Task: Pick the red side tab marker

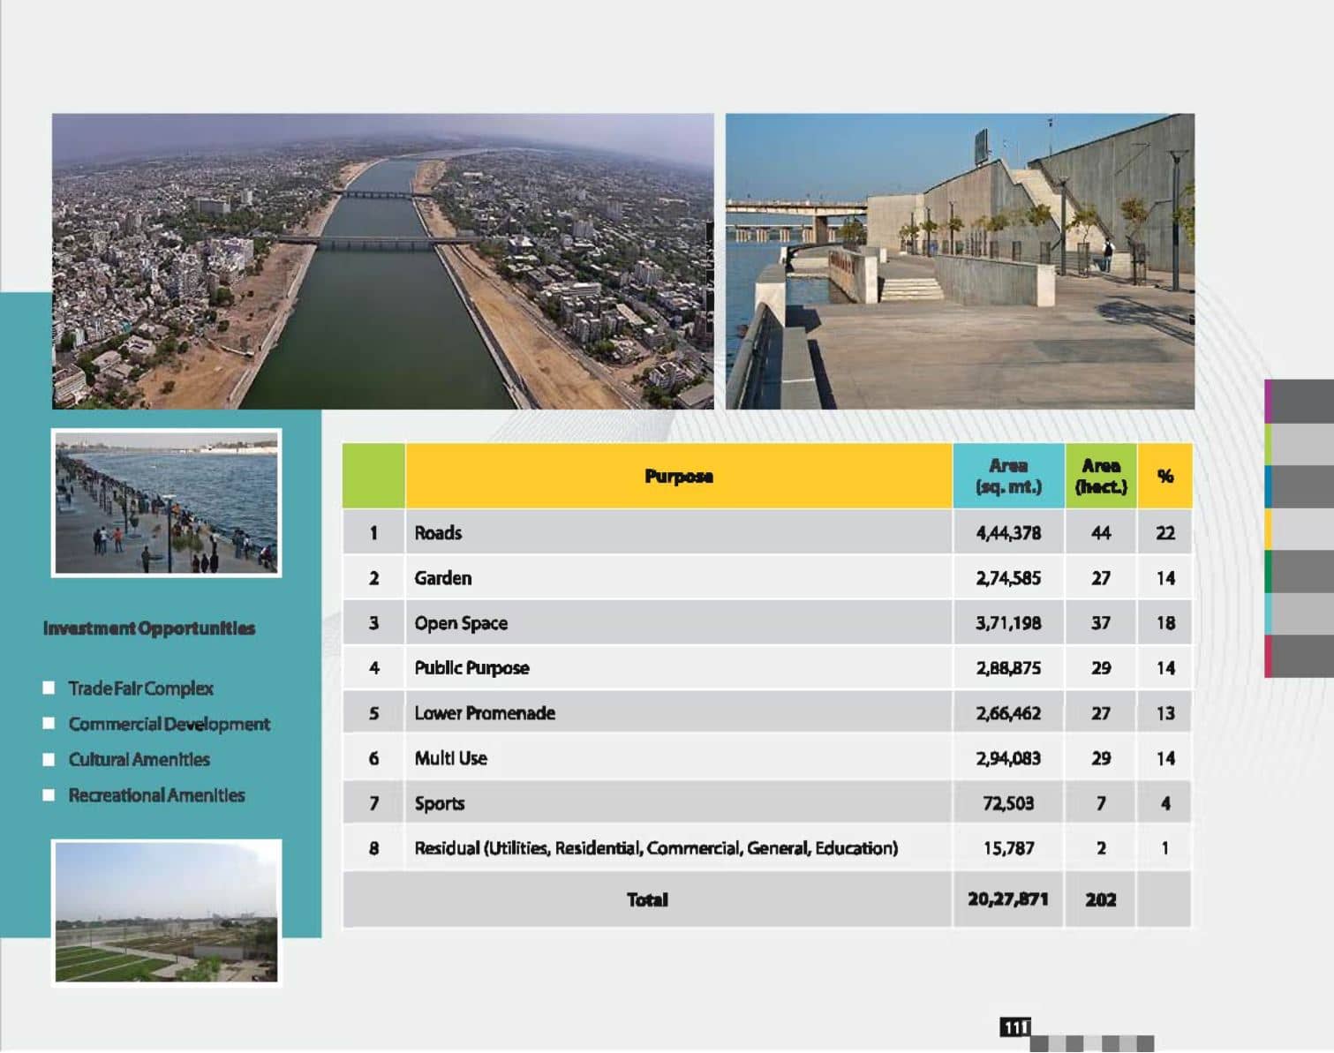Action: pos(1269,657)
